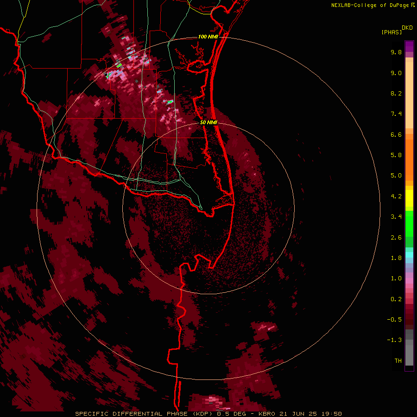Click the 8.2 legend value
Image resolution: width=417 pixels, height=417 pixels.
[396, 93]
